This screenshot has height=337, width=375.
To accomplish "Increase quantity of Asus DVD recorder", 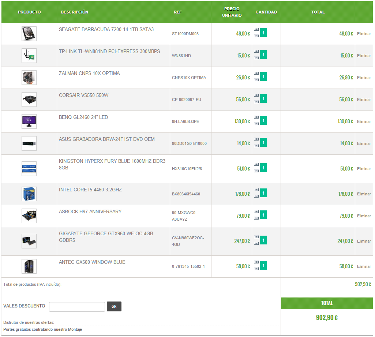I will click(256, 139).
